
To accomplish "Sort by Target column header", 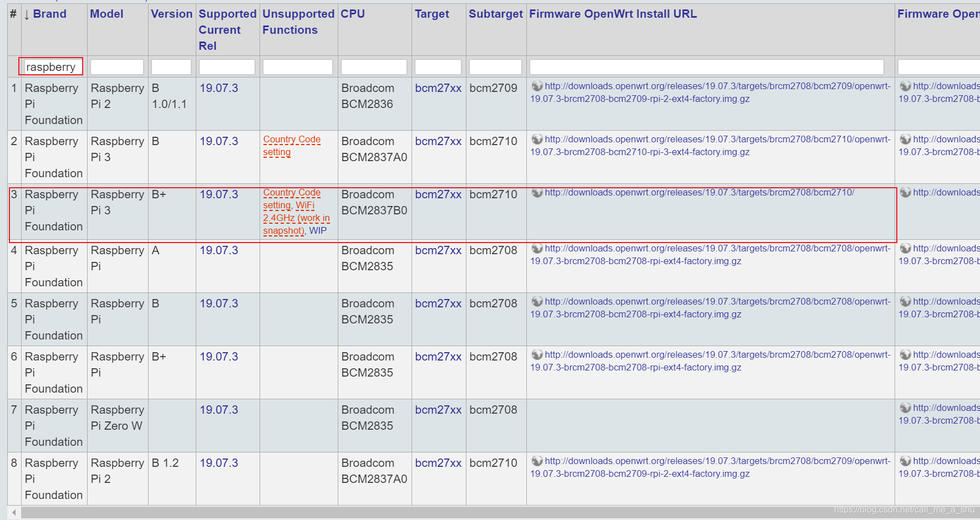I will click(x=432, y=14).
